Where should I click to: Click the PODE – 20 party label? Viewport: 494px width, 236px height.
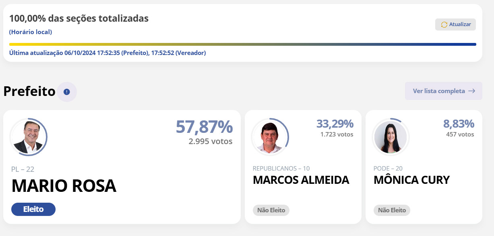388,168
